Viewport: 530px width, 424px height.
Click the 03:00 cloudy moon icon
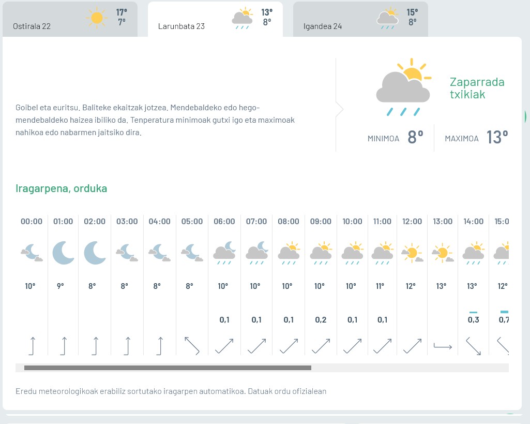click(x=127, y=253)
